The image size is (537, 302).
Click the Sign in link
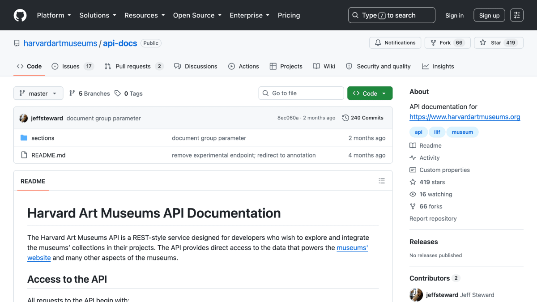pos(454,15)
